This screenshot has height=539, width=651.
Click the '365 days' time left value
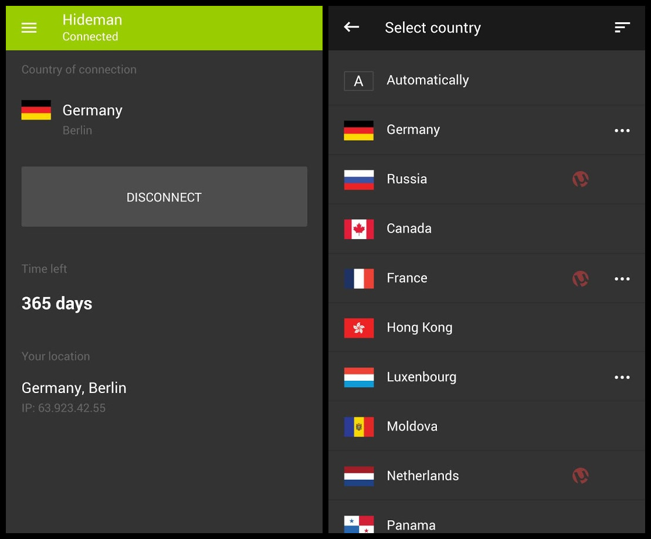(x=57, y=303)
